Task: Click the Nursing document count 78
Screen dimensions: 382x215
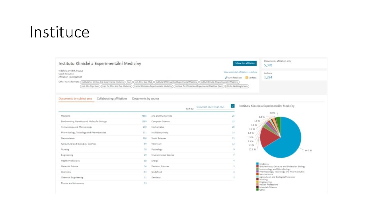Action: point(146,149)
